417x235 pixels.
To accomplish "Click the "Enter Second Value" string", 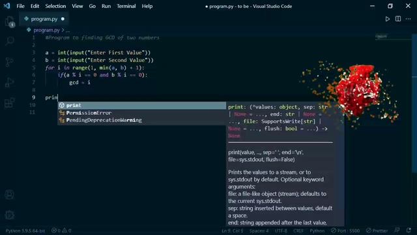I will pos(117,60).
